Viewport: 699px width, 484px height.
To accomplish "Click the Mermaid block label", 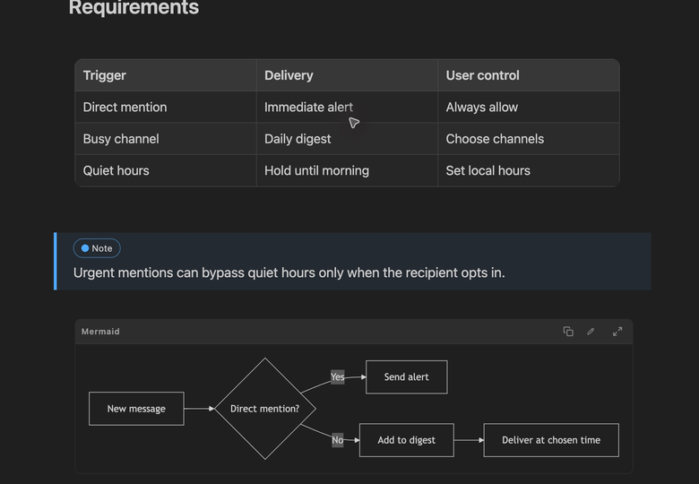I will pyautogui.click(x=100, y=331).
